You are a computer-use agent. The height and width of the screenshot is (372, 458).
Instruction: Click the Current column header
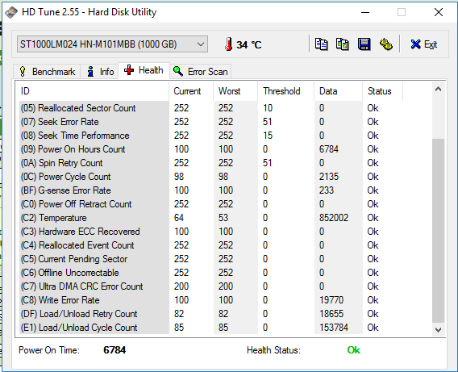pos(191,91)
